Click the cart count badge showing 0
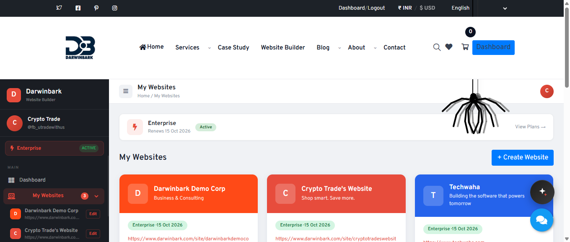Screen dimensions: 570x242 pyautogui.click(x=470, y=32)
